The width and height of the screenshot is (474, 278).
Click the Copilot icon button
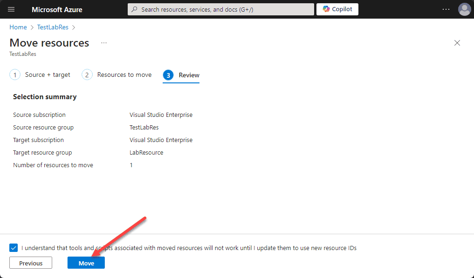pyautogui.click(x=337, y=9)
